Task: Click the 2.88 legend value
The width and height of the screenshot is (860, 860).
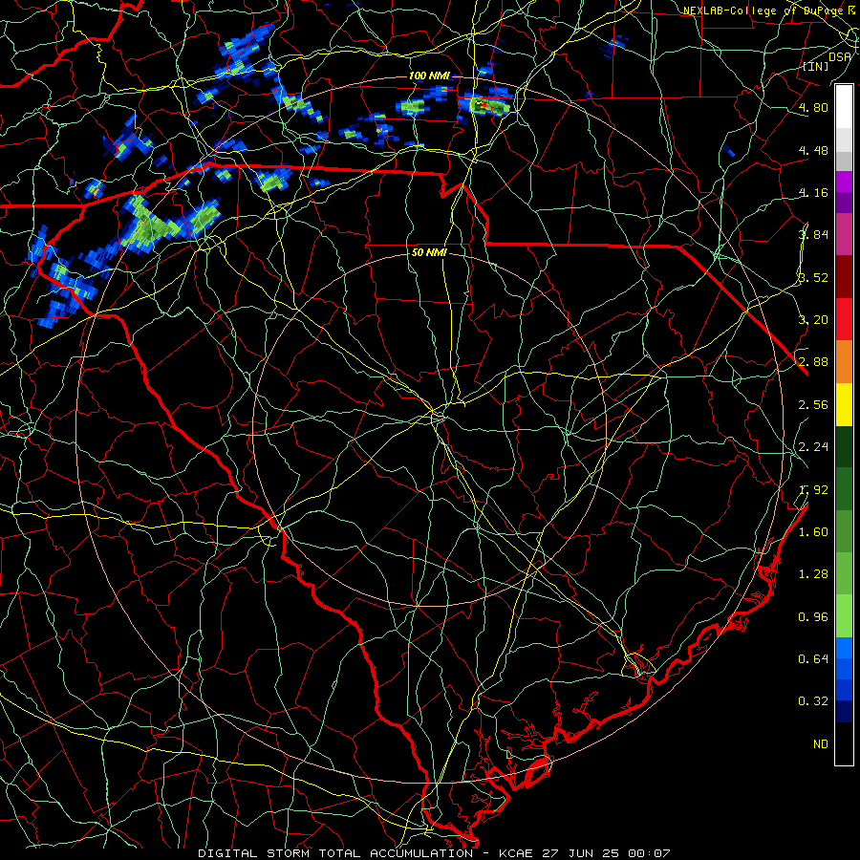Action: (x=813, y=361)
